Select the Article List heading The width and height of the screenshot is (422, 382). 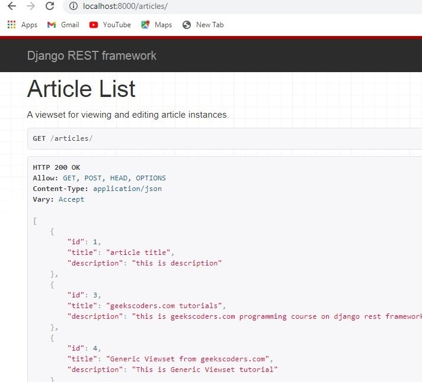(81, 89)
